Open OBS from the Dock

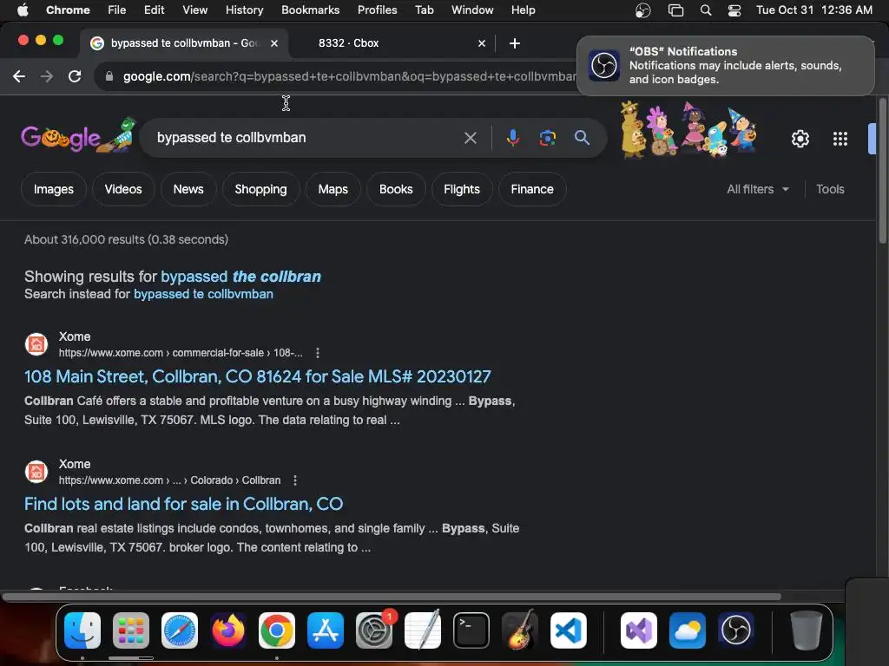pos(736,630)
